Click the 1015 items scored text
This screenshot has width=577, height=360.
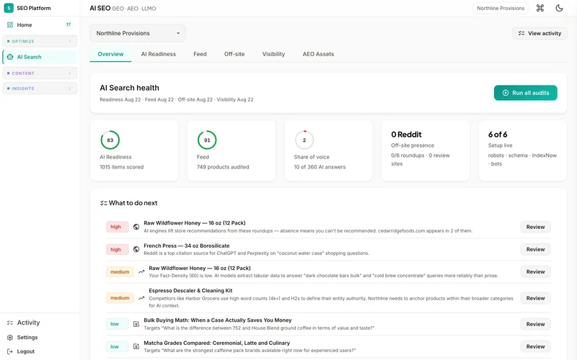tap(121, 167)
